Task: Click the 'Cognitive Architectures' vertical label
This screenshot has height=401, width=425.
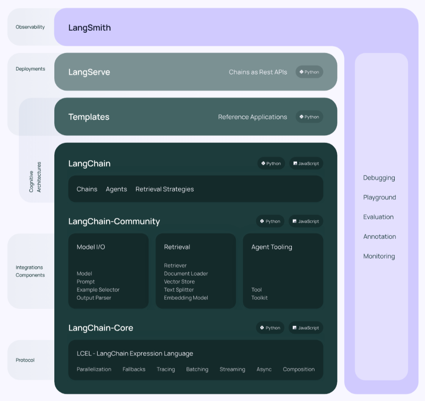Action: pyautogui.click(x=35, y=177)
